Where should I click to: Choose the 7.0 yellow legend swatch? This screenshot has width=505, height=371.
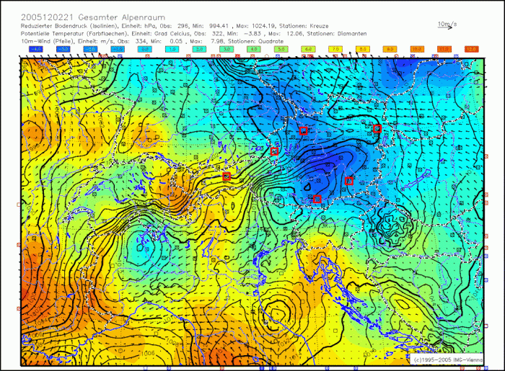point(335,48)
